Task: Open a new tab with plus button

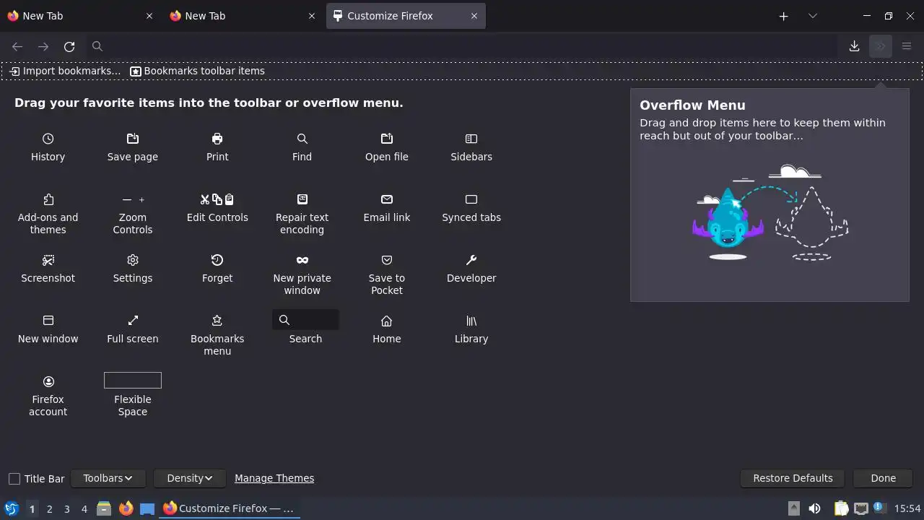Action: (783, 16)
